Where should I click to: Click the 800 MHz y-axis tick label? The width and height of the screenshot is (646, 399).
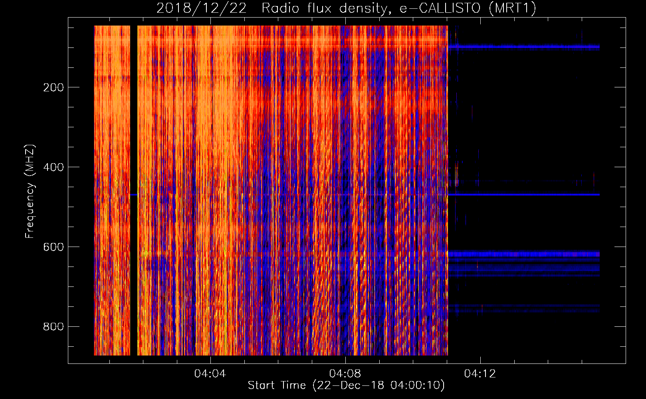pos(53,327)
